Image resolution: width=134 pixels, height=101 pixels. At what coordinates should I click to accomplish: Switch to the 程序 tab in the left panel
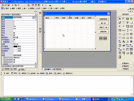(x=14, y=69)
